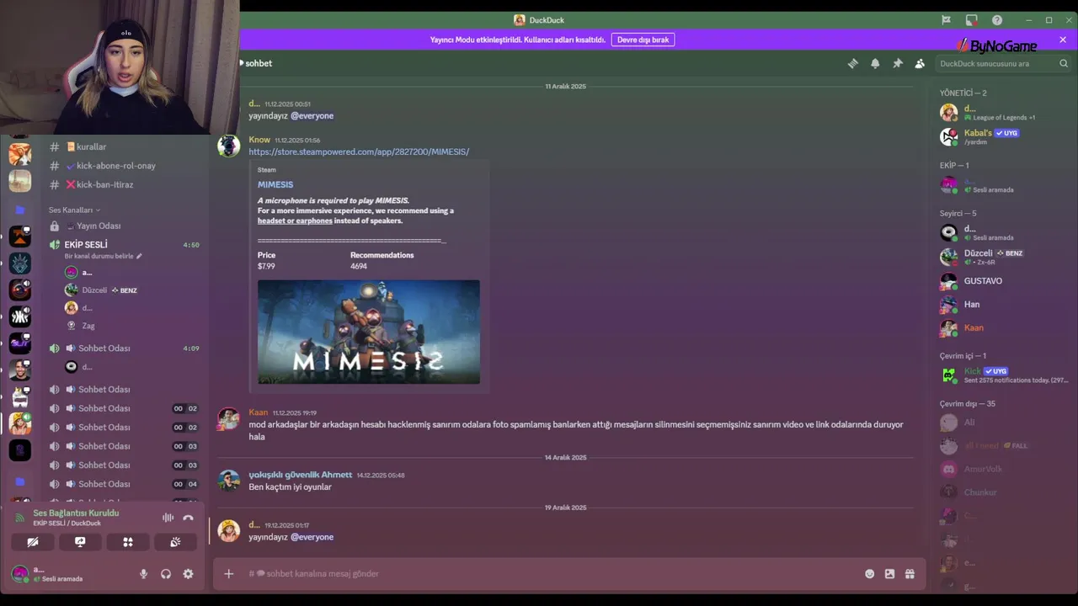
Task: Deafen using the headphones icon
Action: (x=166, y=574)
